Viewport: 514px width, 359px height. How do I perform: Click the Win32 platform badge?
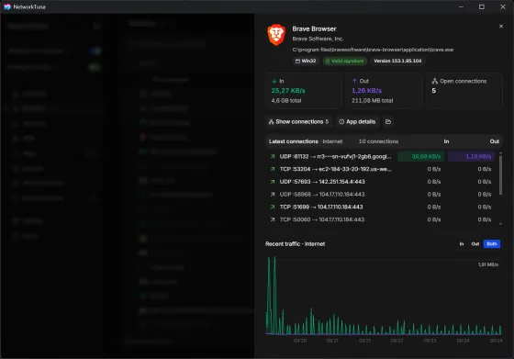(306, 61)
